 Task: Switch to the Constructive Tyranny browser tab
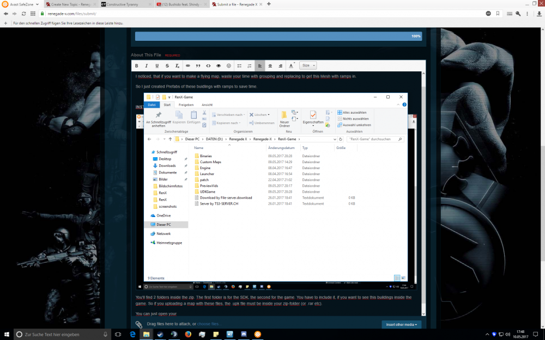tap(126, 4)
